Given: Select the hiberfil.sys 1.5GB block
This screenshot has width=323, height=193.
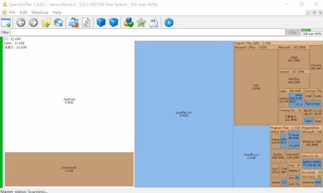Looking at the screenshot, I should point(251,156).
